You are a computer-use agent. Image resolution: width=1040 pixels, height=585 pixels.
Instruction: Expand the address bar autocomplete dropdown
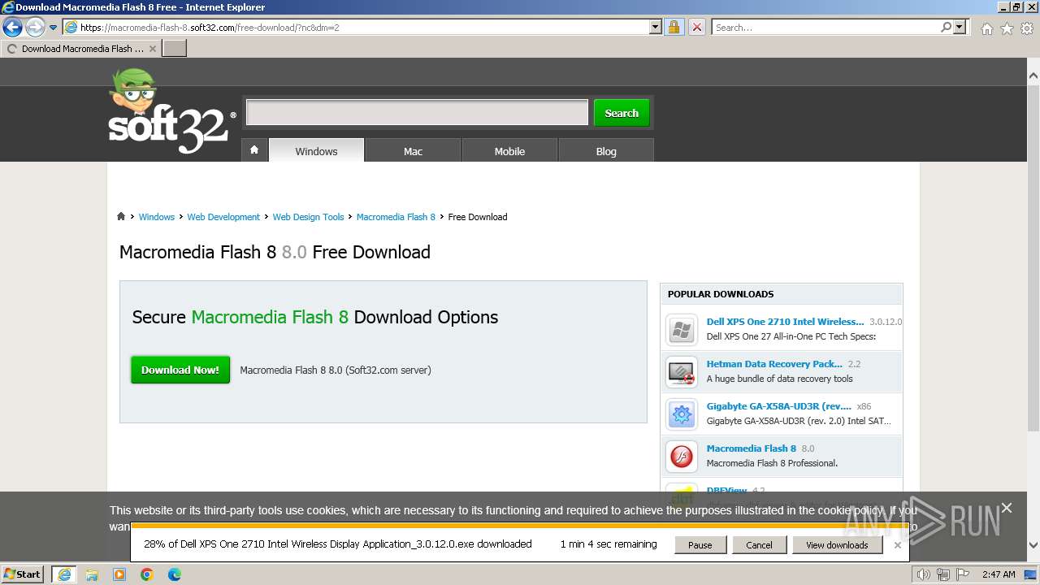pyautogui.click(x=656, y=27)
